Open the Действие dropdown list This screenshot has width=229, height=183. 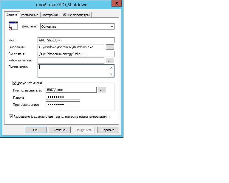77,27
